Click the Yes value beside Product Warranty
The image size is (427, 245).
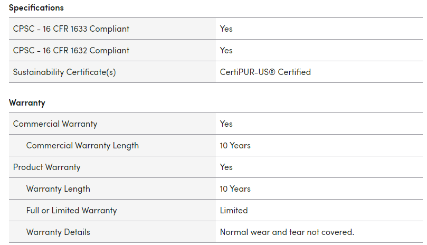[x=226, y=167]
